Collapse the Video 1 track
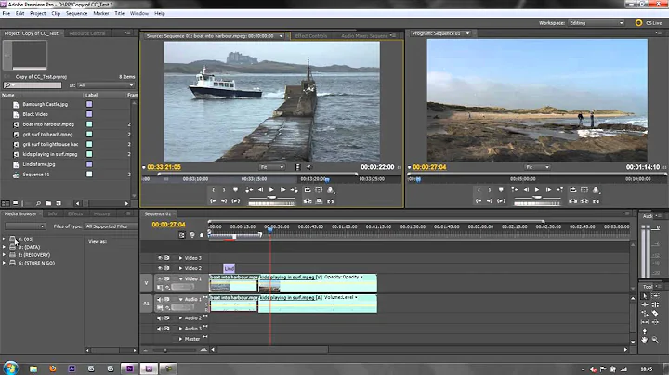The width and height of the screenshot is (669, 375). (x=180, y=278)
